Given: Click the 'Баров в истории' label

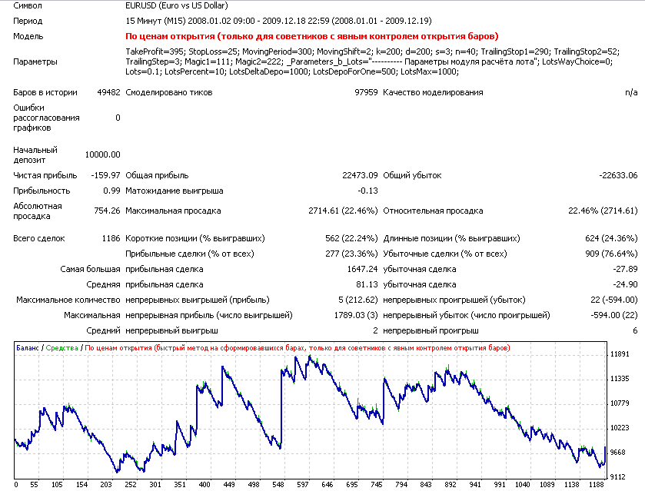Looking at the screenshot, I should click(x=45, y=92).
